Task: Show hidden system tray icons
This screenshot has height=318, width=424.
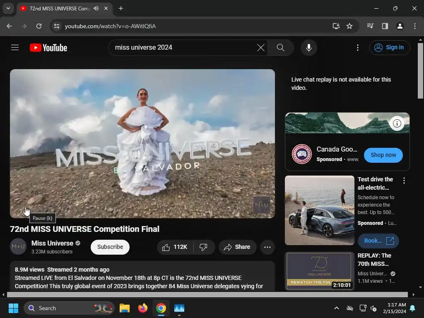Action: point(336,308)
